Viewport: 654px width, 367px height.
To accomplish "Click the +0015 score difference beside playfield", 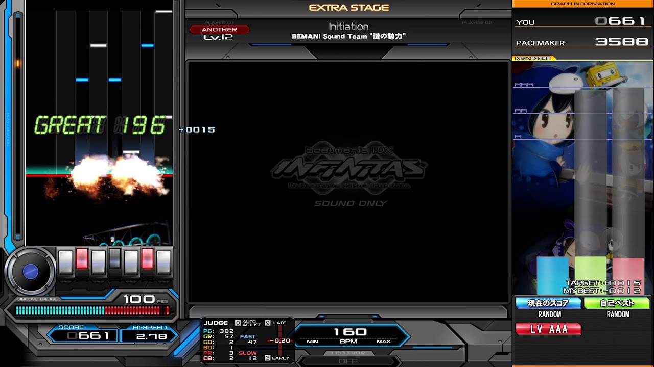I will pyautogui.click(x=197, y=130).
